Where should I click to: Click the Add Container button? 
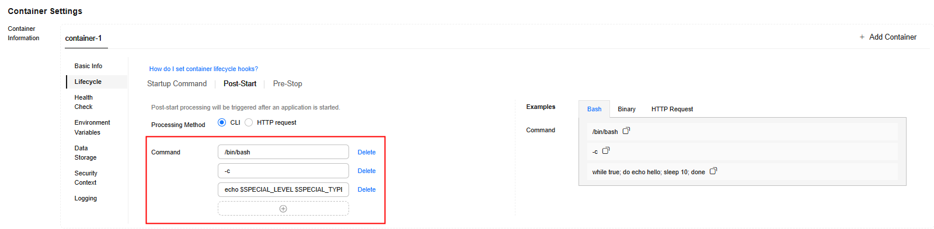point(887,37)
